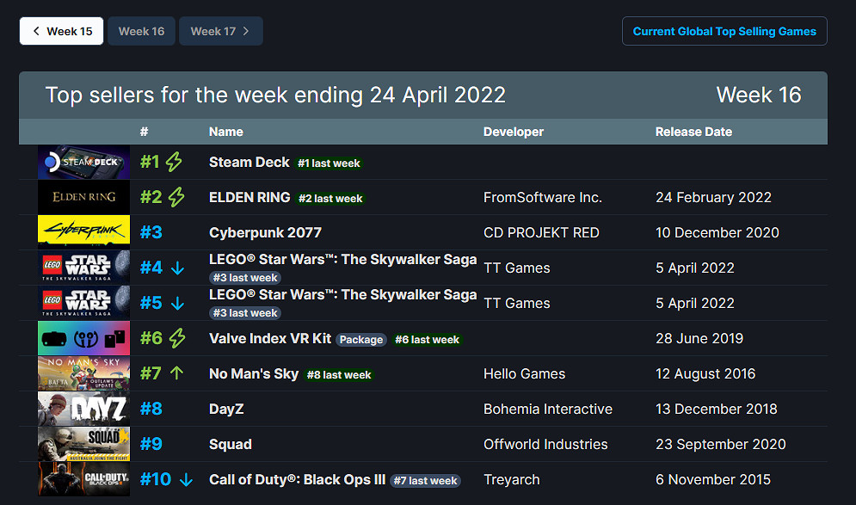The image size is (856, 505).
Task: Click the blue down arrow next to #4
Action: click(x=177, y=268)
